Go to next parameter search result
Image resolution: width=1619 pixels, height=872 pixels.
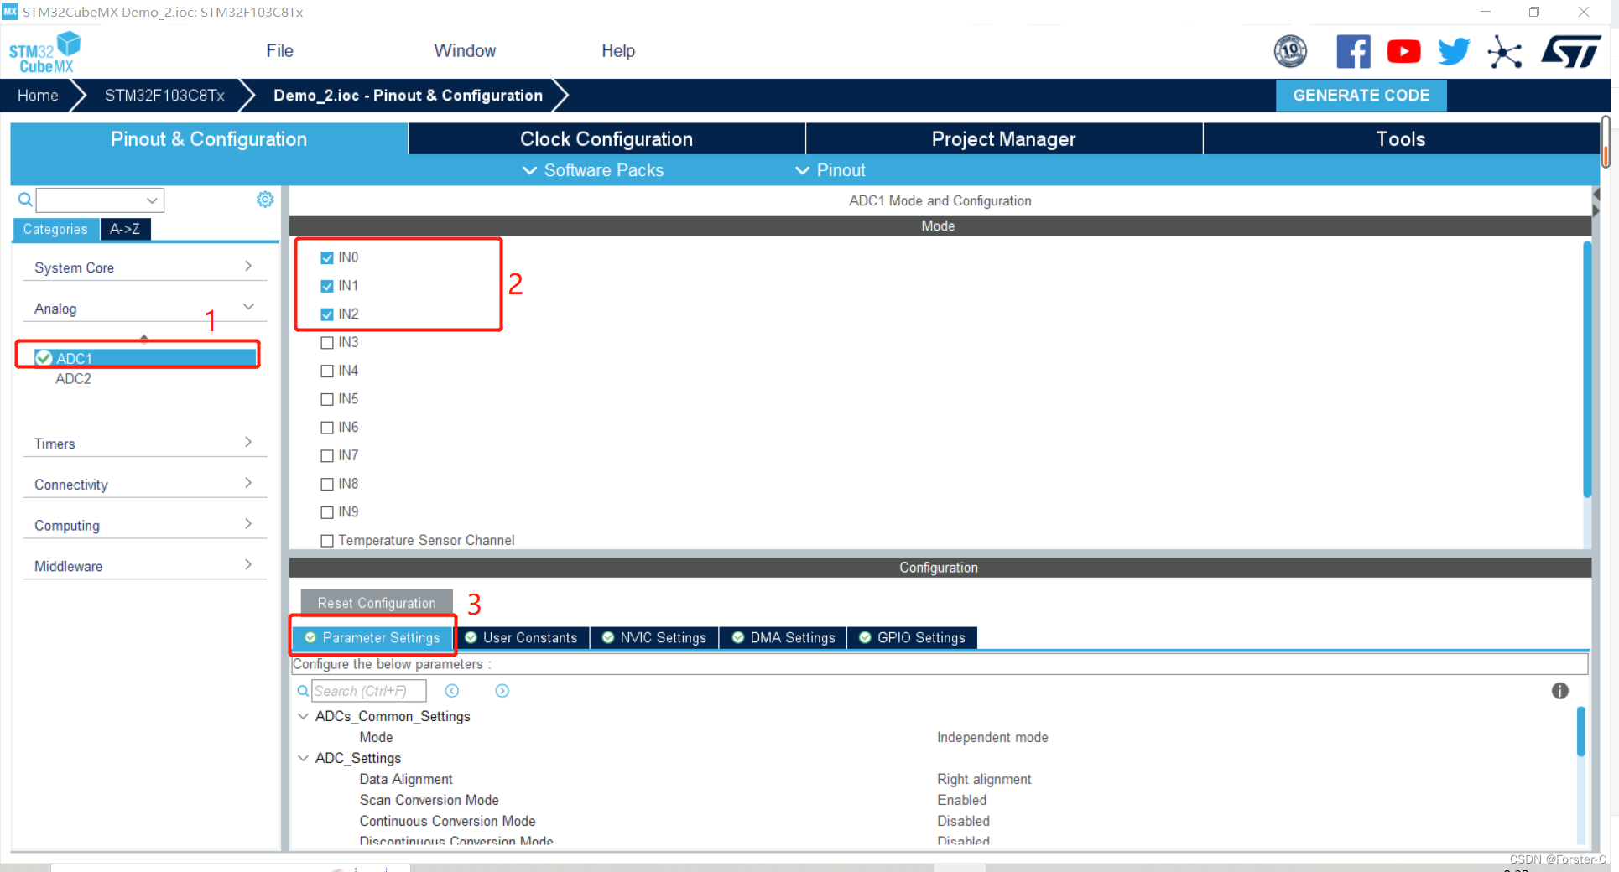[502, 691]
